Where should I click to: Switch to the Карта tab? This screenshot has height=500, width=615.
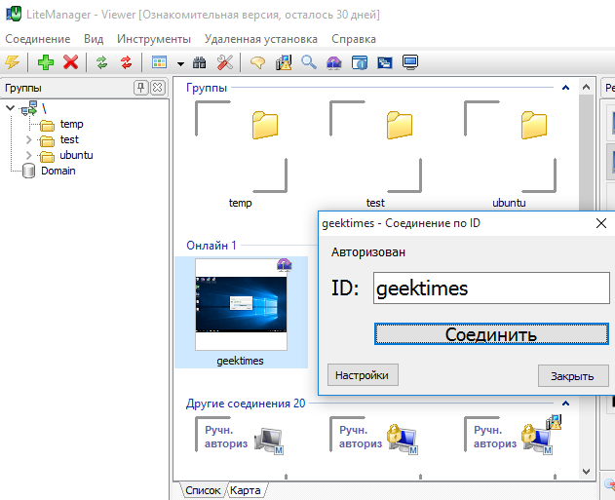pos(246,490)
